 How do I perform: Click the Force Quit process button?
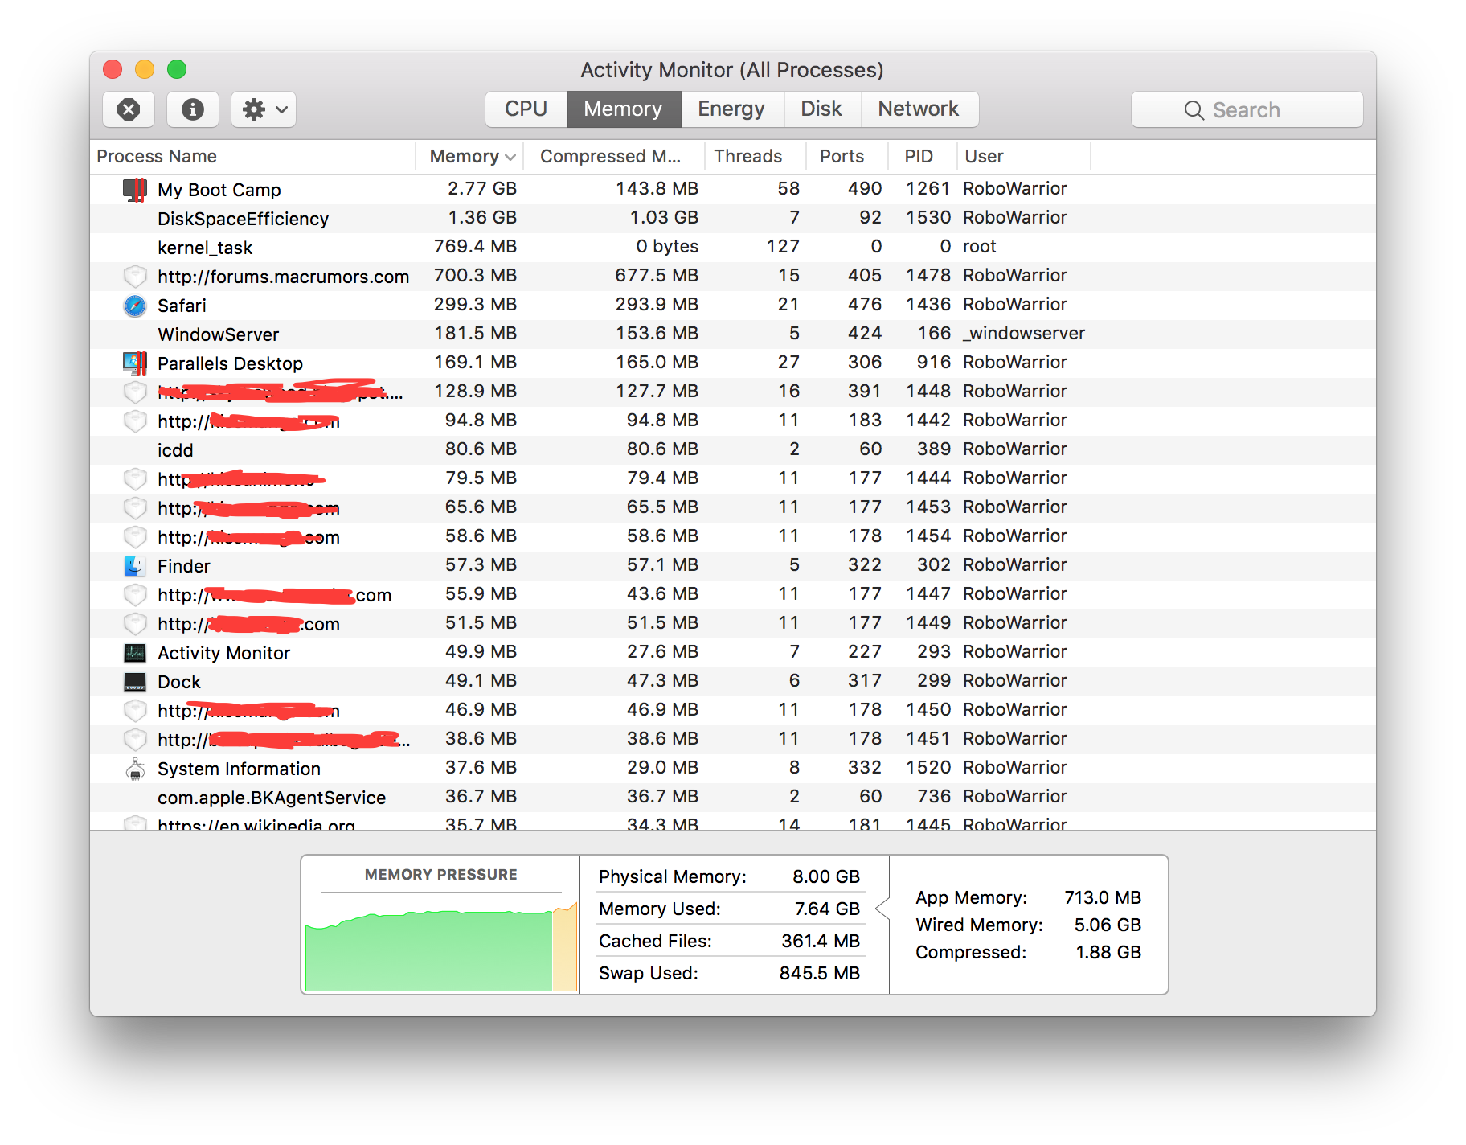[129, 109]
